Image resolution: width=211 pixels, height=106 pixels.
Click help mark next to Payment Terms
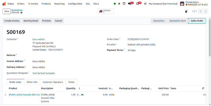click(124, 49)
